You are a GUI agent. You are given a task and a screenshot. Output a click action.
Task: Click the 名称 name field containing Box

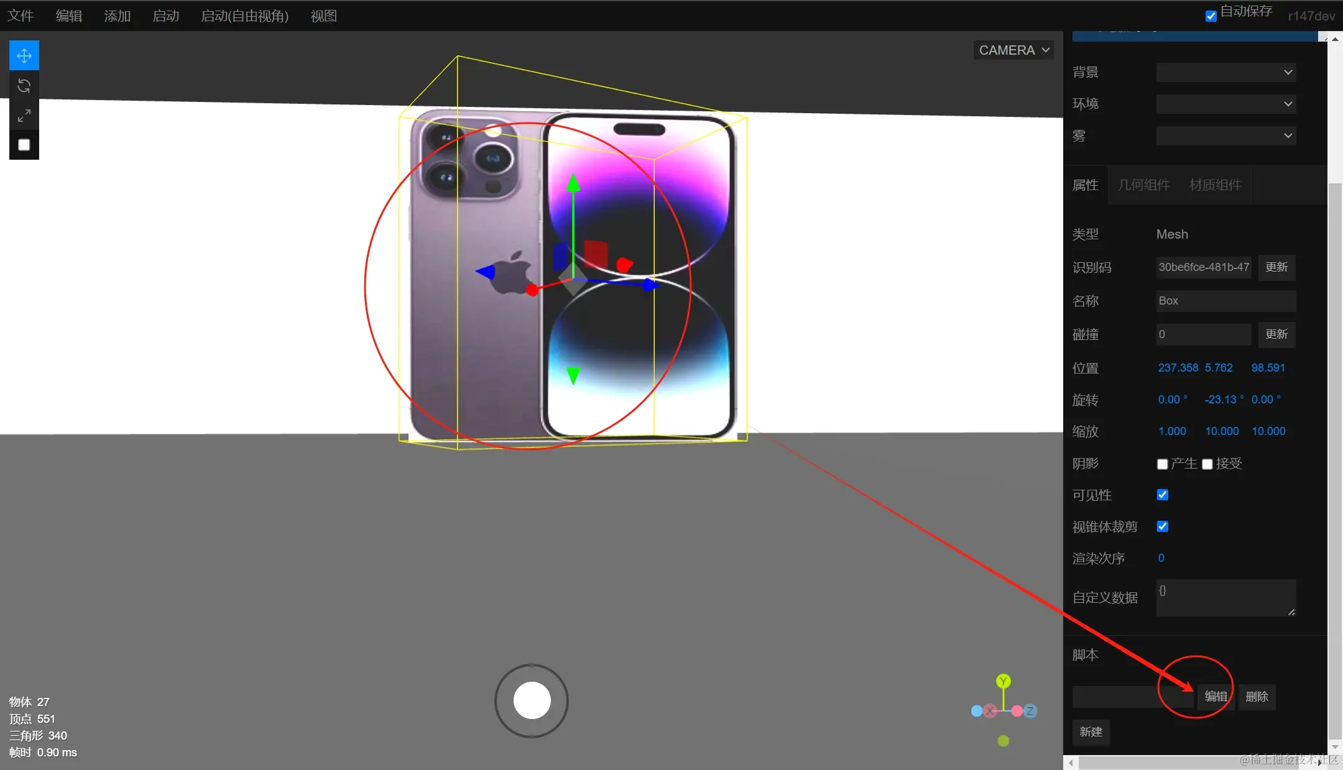tap(1225, 301)
